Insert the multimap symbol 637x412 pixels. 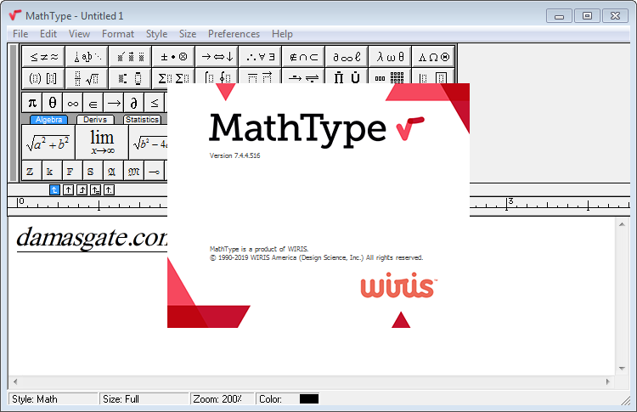[155, 171]
